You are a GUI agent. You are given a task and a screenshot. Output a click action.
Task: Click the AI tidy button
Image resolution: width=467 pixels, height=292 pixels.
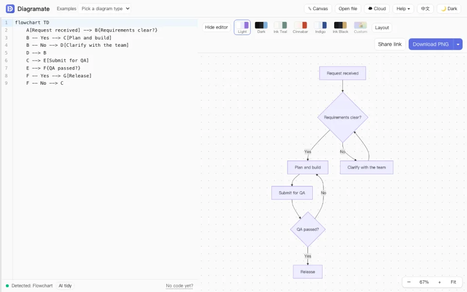point(65,286)
